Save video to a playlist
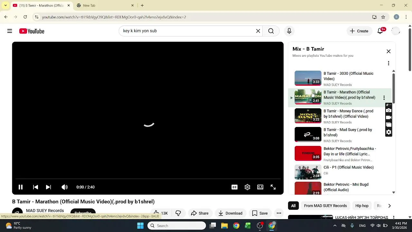 (x=260, y=213)
